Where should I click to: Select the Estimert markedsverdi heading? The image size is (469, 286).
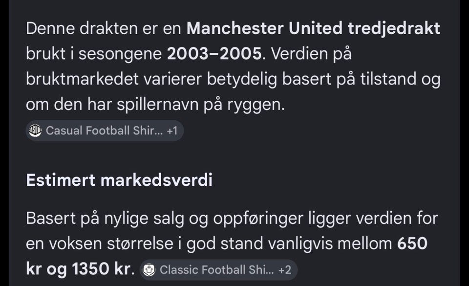119,180
